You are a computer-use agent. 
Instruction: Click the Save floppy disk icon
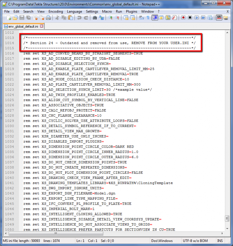pos(22,18)
